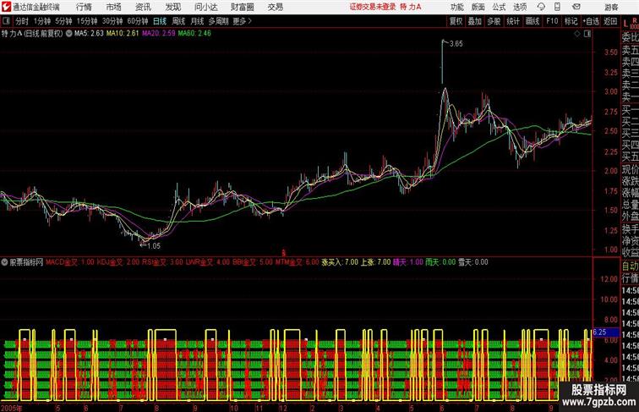Click the 复权 toolbar button
Viewport: 639px width, 412px height.
[x=456, y=21]
